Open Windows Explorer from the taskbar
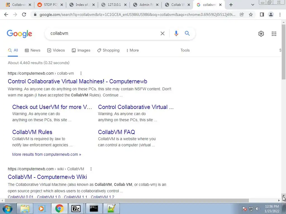286x214 pixels. pos(25,208)
